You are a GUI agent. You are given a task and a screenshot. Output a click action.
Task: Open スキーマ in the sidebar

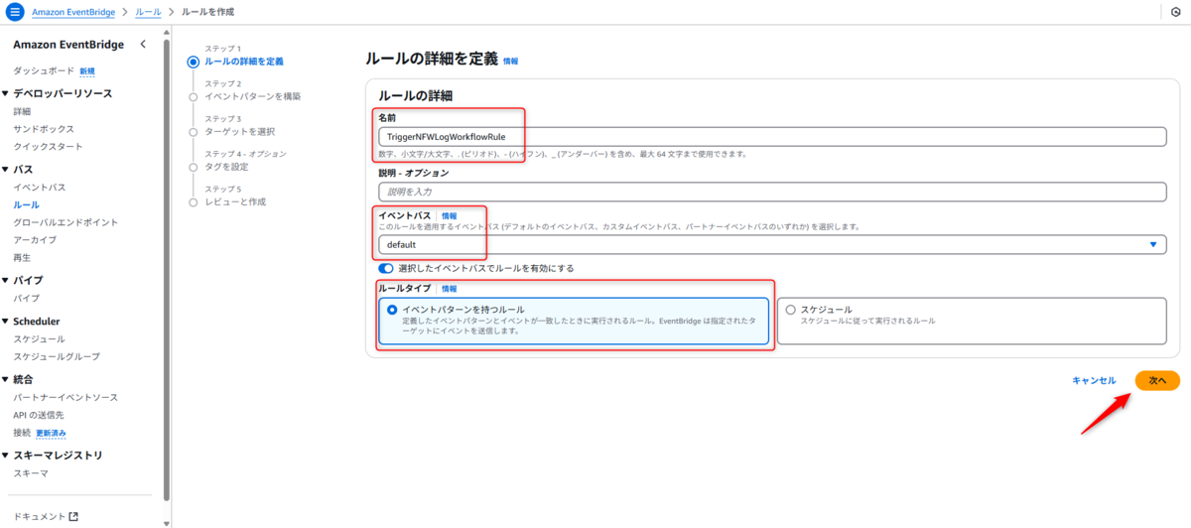[31, 473]
